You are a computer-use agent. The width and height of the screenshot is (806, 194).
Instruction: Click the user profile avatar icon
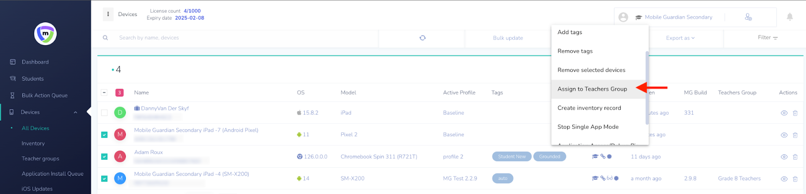pyautogui.click(x=623, y=17)
